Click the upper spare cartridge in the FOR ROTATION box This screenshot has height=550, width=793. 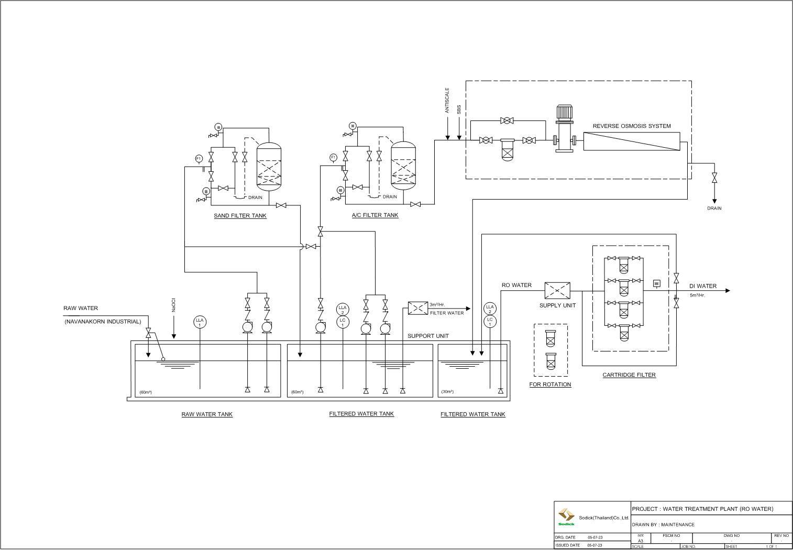click(550, 338)
